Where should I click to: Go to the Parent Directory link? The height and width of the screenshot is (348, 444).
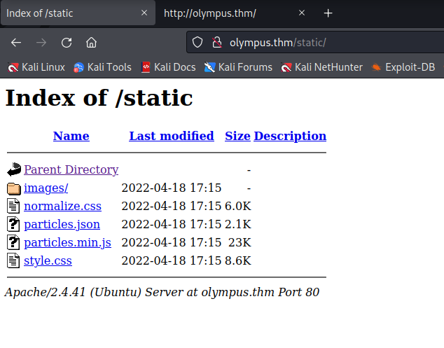coord(71,169)
